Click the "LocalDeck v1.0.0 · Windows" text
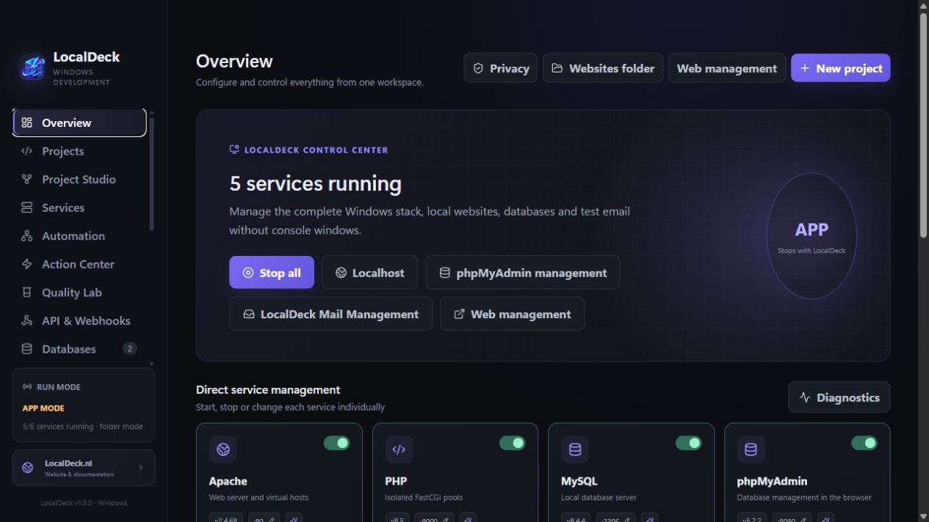The image size is (929, 522). pos(84,503)
